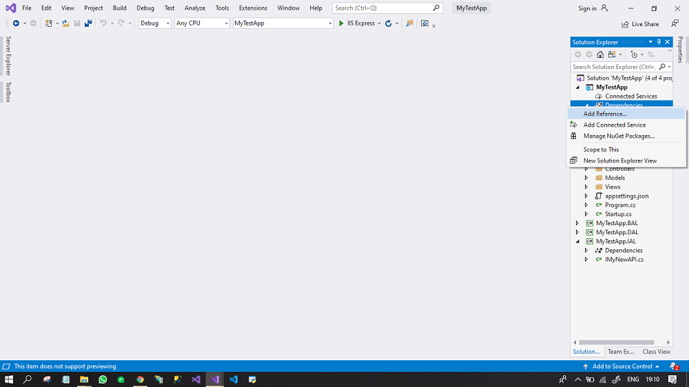The image size is (689, 387).
Task: Click the New Project toolbar icon
Action: point(49,23)
